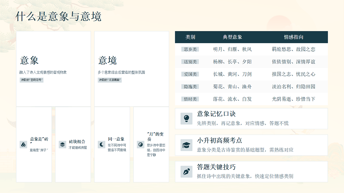
Task: Click the cubes icon next to 意象是"砖"
Action: [x=23, y=144]
